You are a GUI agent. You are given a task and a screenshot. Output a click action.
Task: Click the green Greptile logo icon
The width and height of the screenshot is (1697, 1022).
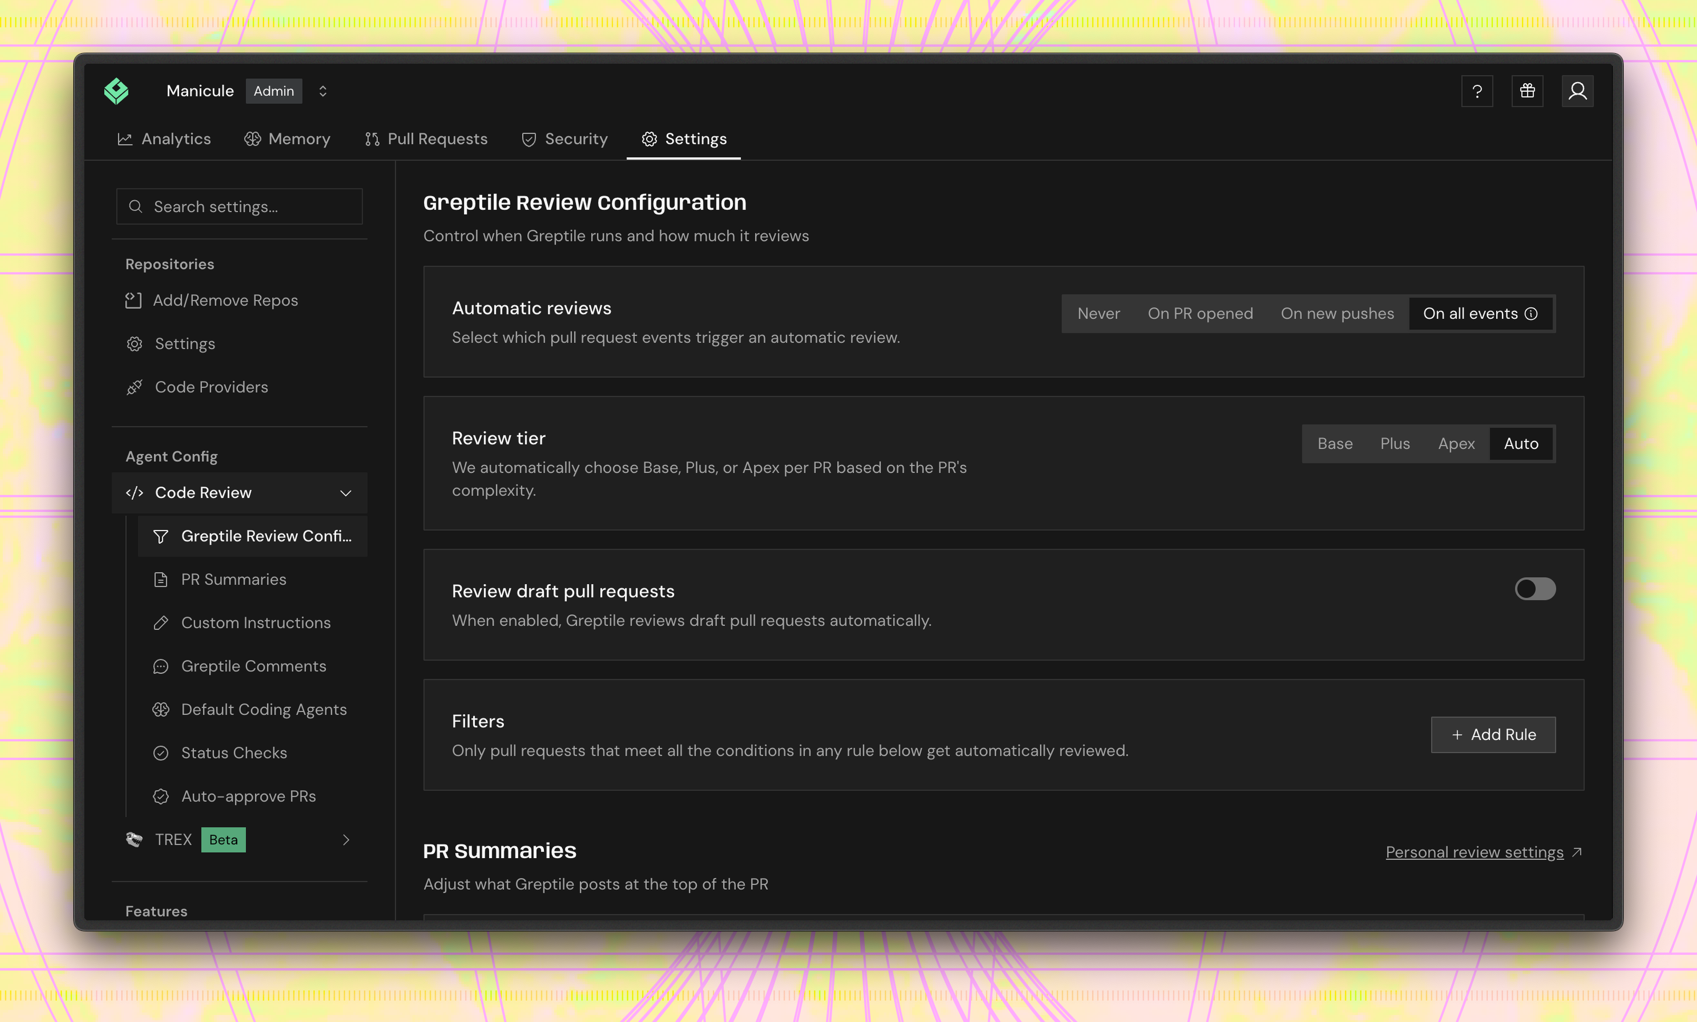click(x=116, y=91)
